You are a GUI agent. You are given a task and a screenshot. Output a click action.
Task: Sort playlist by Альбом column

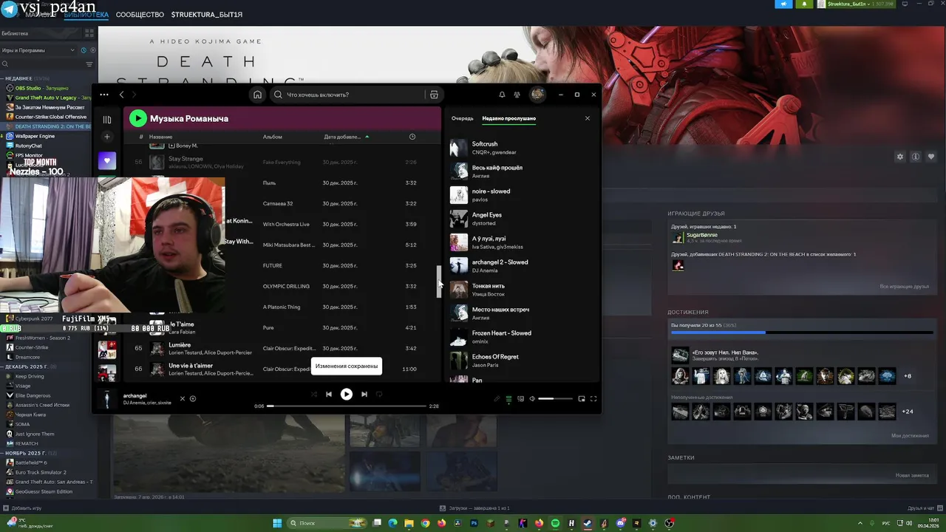[273, 137]
